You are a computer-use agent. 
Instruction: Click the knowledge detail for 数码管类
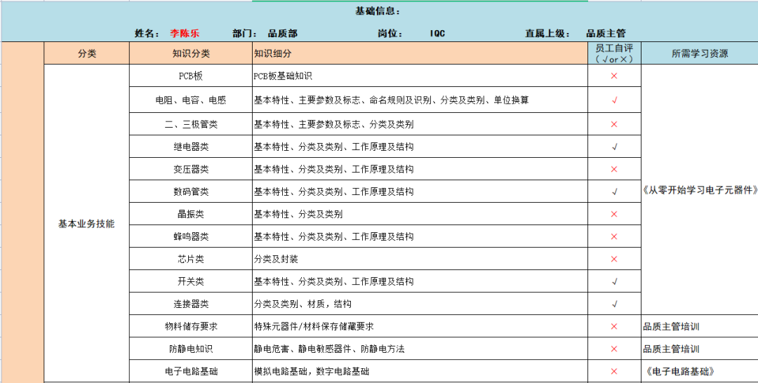point(420,191)
